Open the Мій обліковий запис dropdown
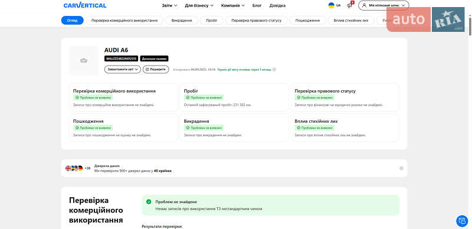This screenshot has height=229, width=472. (x=383, y=5)
